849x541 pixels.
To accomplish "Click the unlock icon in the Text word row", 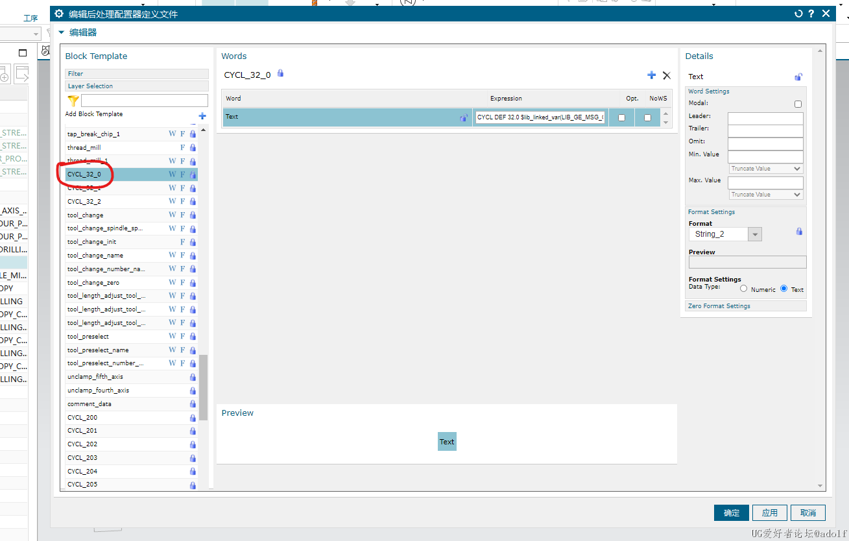I will point(463,117).
